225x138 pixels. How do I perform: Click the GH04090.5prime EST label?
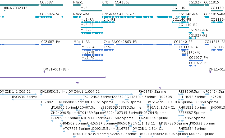[x=64, y=113]
